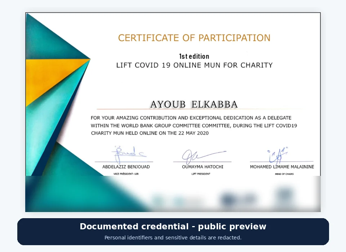Click the contribution description paragraph
The image size is (346, 252).
tap(194, 125)
